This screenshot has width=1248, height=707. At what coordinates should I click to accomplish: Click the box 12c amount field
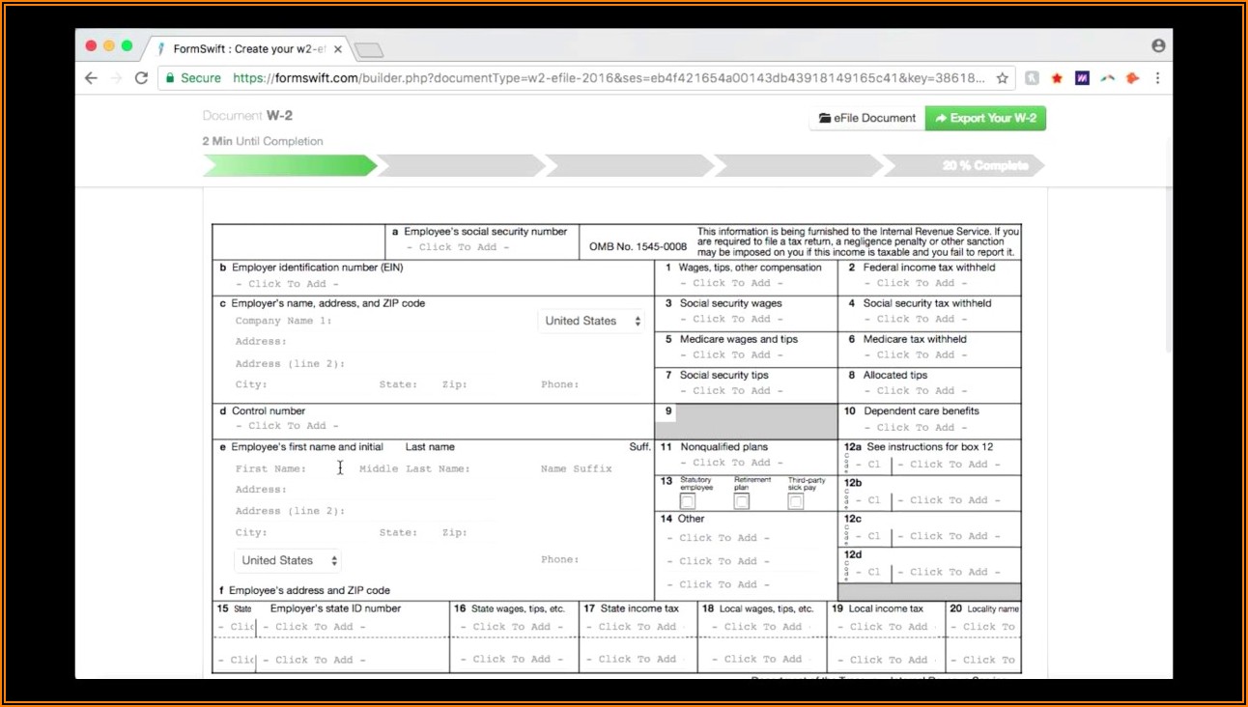tap(950, 536)
